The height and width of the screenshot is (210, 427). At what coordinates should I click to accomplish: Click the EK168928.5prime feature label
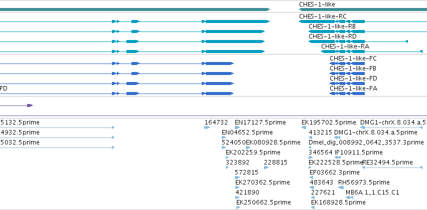click(338, 202)
